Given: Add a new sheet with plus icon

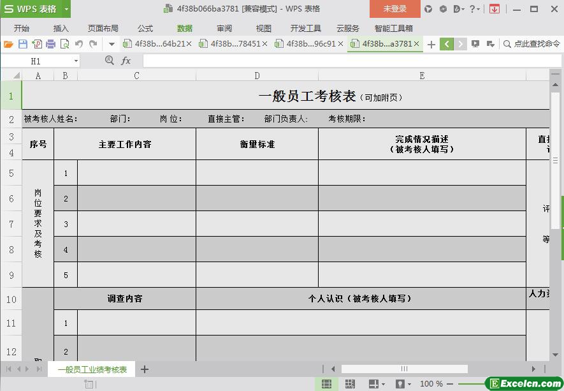Looking at the screenshot, I should tap(145, 369).
